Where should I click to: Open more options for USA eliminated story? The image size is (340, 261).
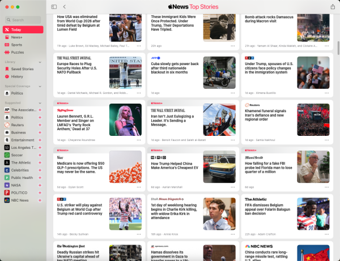point(139,46)
